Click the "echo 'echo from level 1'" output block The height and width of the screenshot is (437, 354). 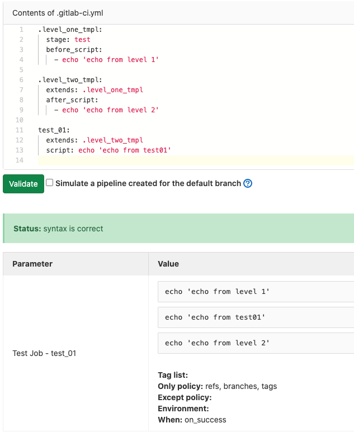(217, 292)
